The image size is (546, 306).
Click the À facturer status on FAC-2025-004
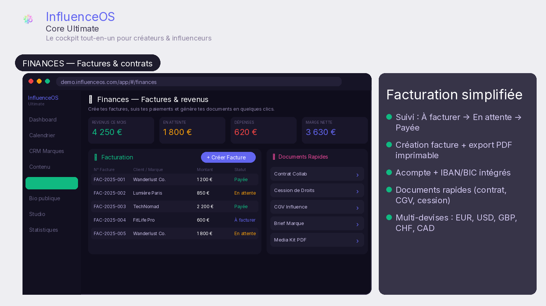(x=245, y=220)
